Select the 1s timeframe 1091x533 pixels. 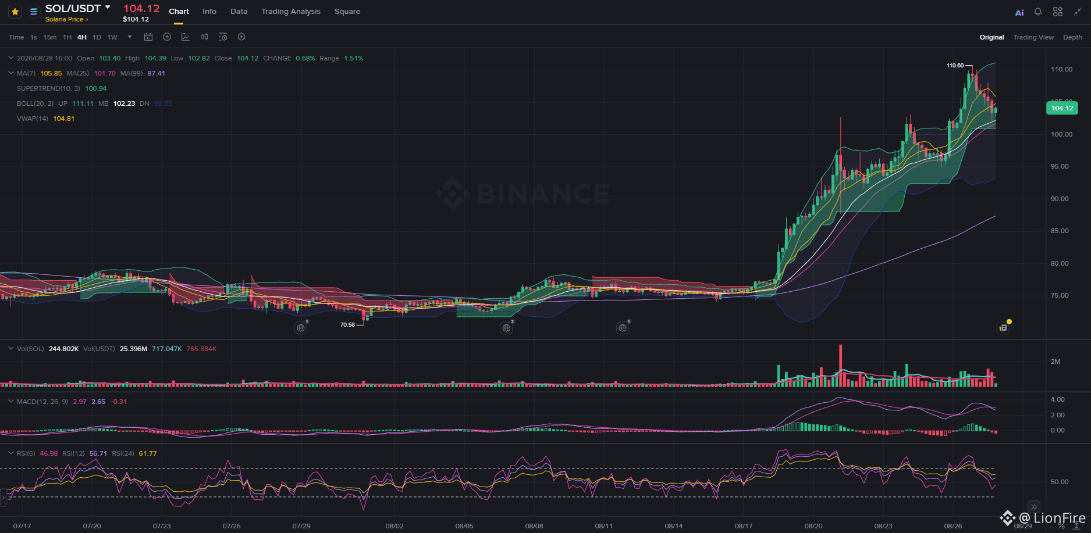coord(34,37)
